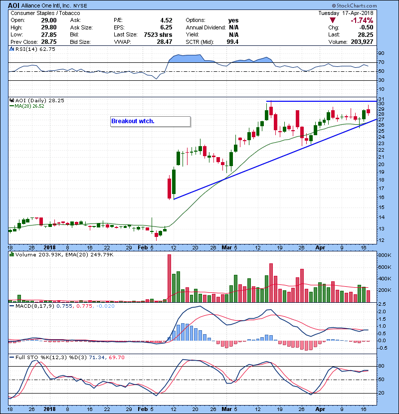Select the EPS value 6.25
The width and height of the screenshot is (399, 414).
[166, 27]
